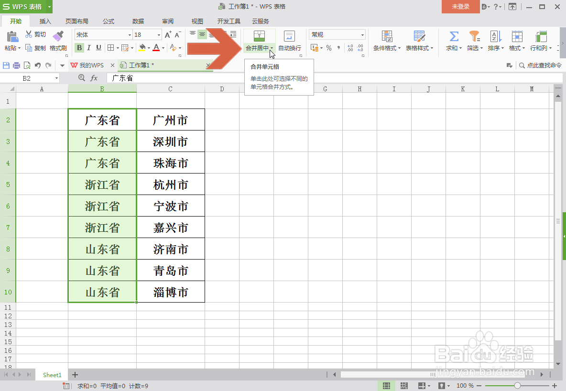566x391 pixels.
Task: Click the zoom slider handle
Action: 517,386
